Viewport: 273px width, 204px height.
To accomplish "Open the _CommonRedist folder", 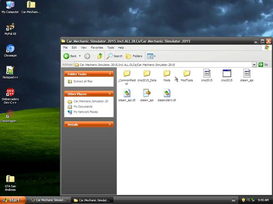I will coord(127,77).
